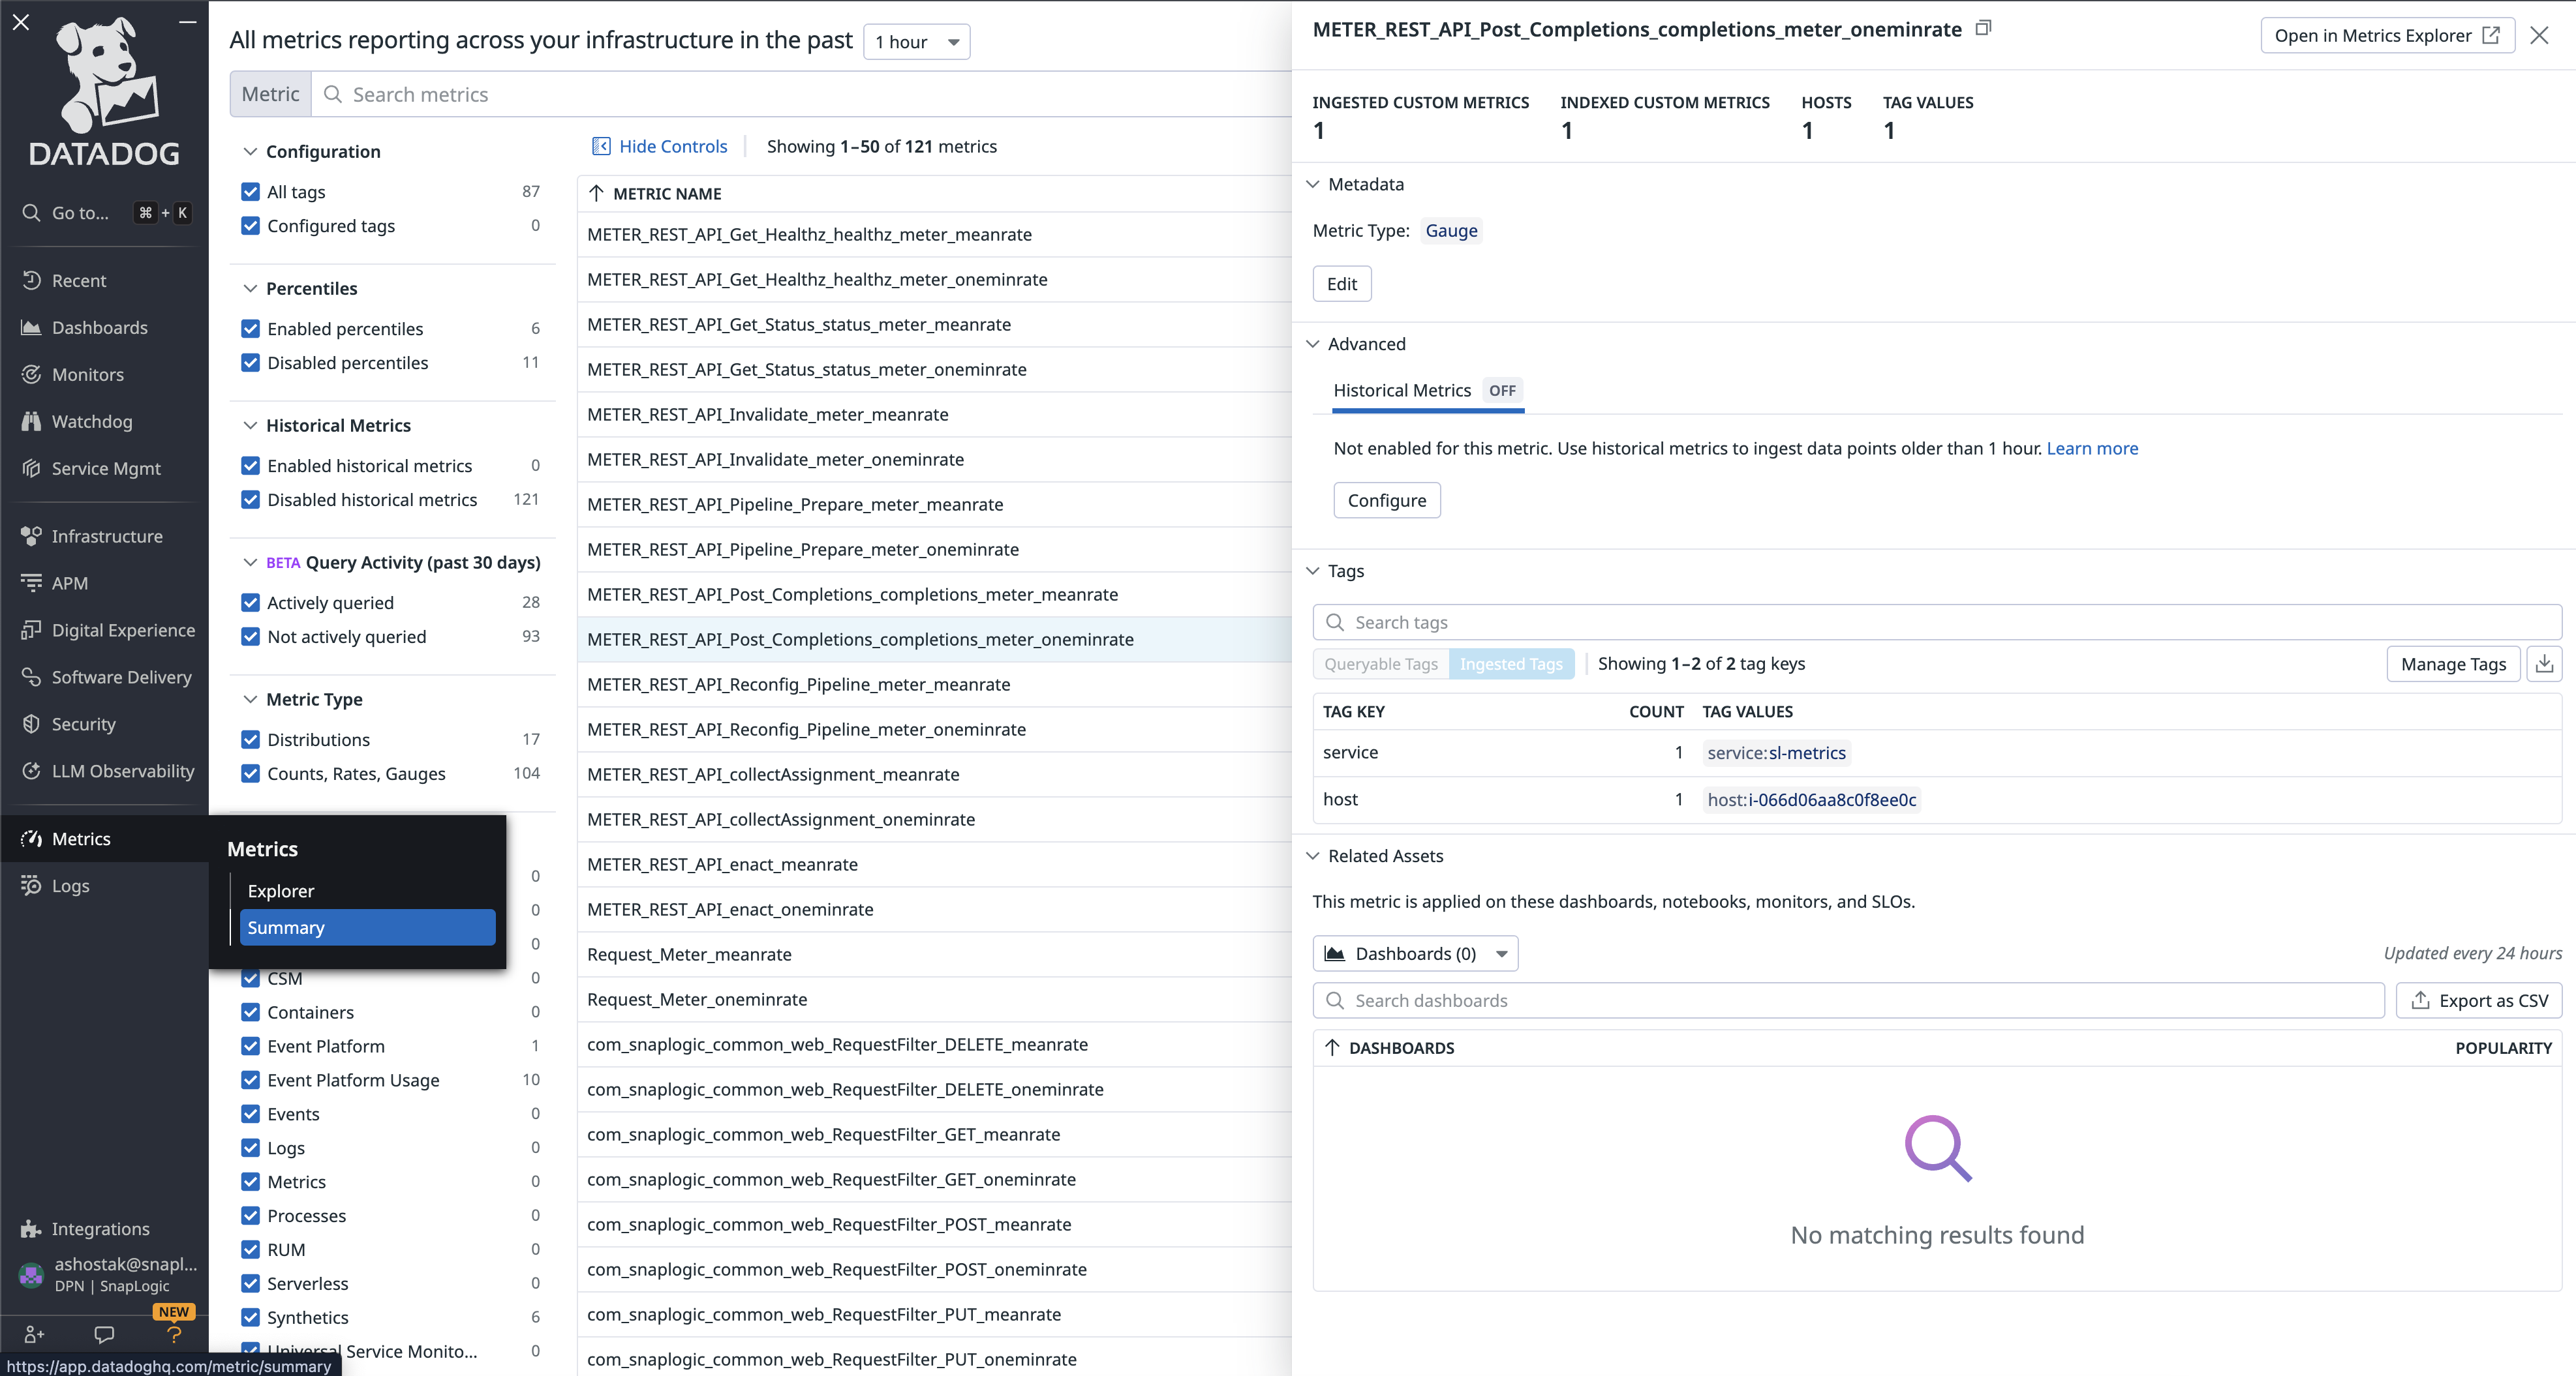Download tags using the icon beside Manage Tags
The image size is (2576, 1376).
tap(2545, 663)
